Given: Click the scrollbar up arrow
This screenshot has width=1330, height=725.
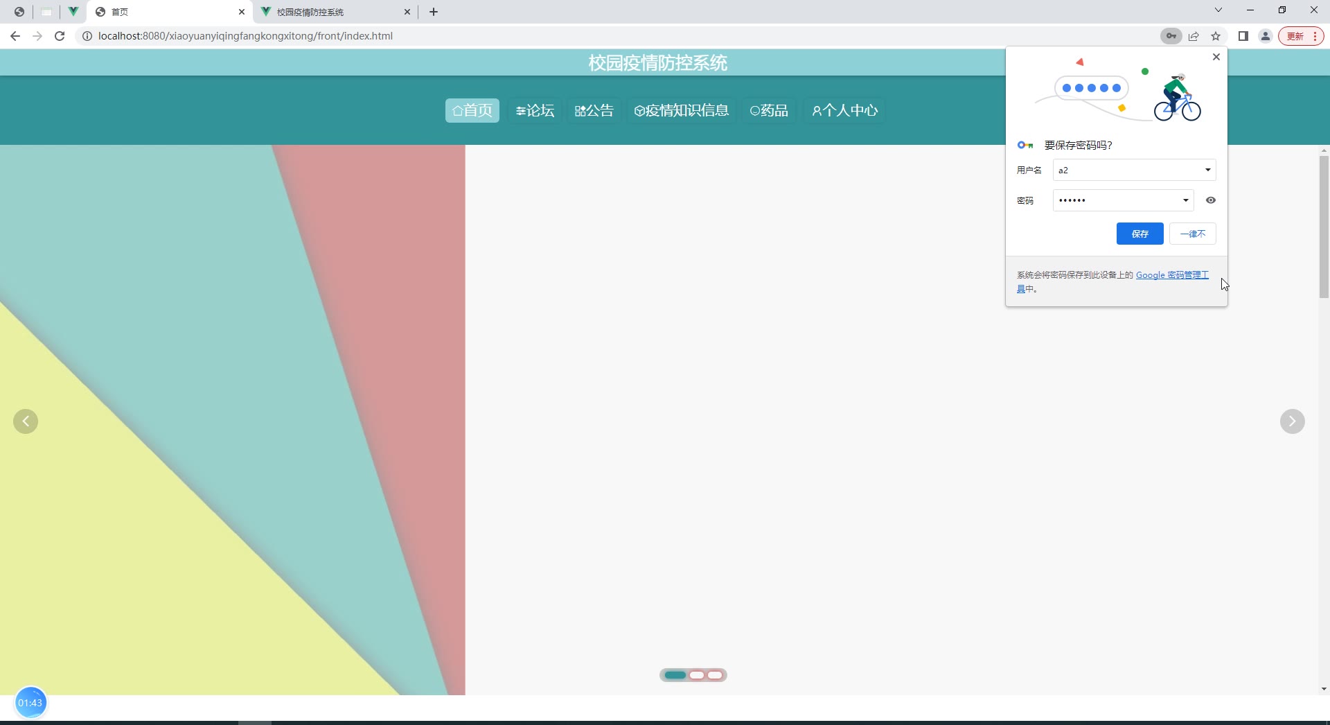Looking at the screenshot, I should pyautogui.click(x=1324, y=150).
